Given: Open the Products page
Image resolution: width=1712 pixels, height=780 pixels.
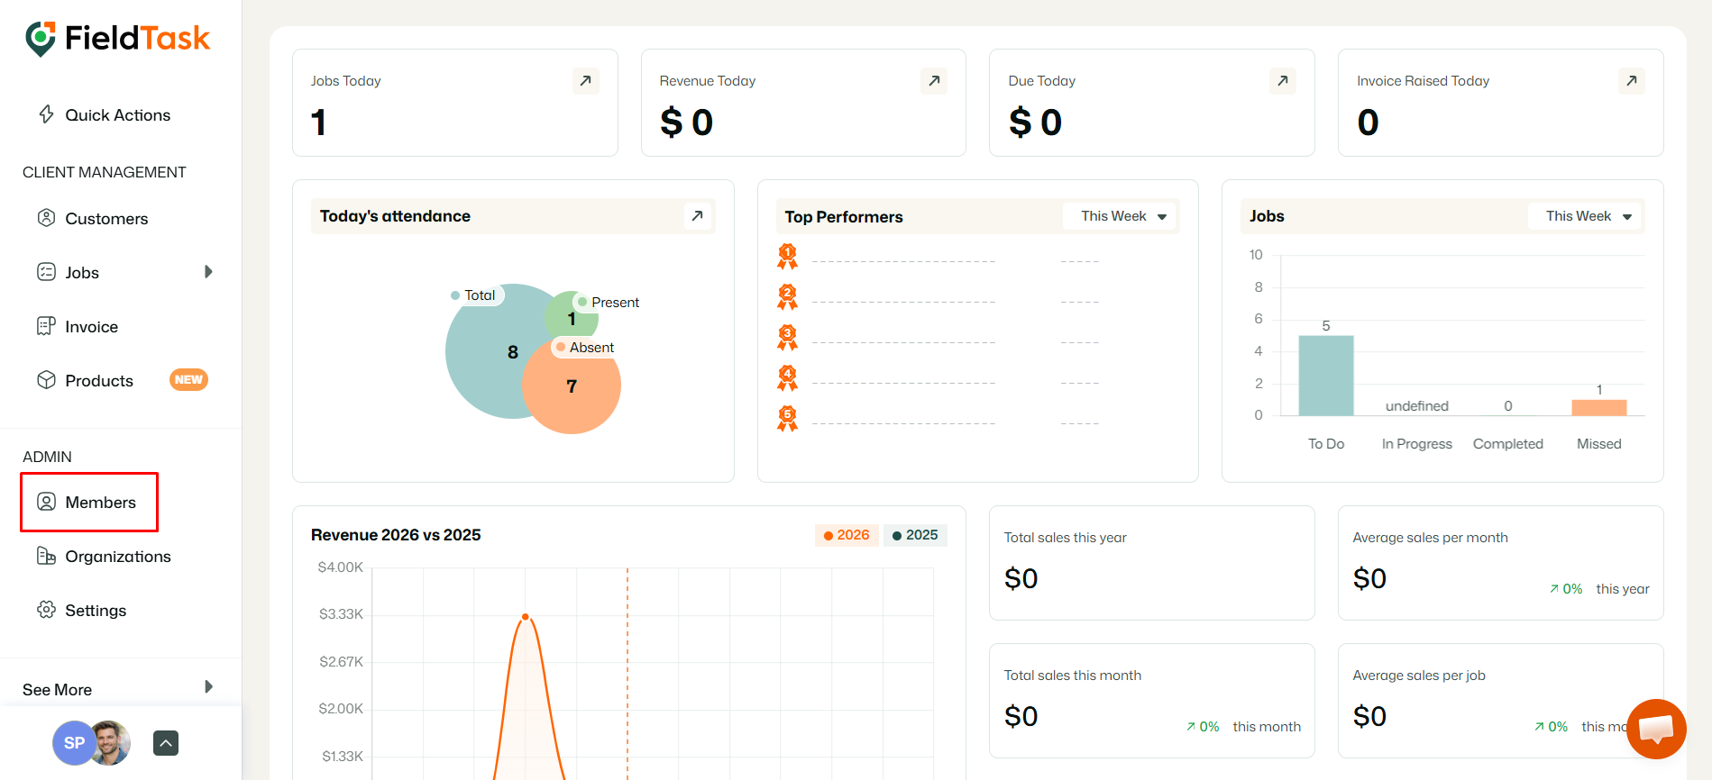Looking at the screenshot, I should (99, 381).
